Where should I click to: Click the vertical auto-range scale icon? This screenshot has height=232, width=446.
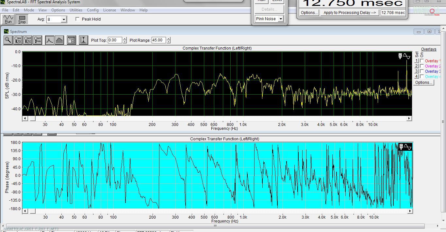(x=84, y=40)
